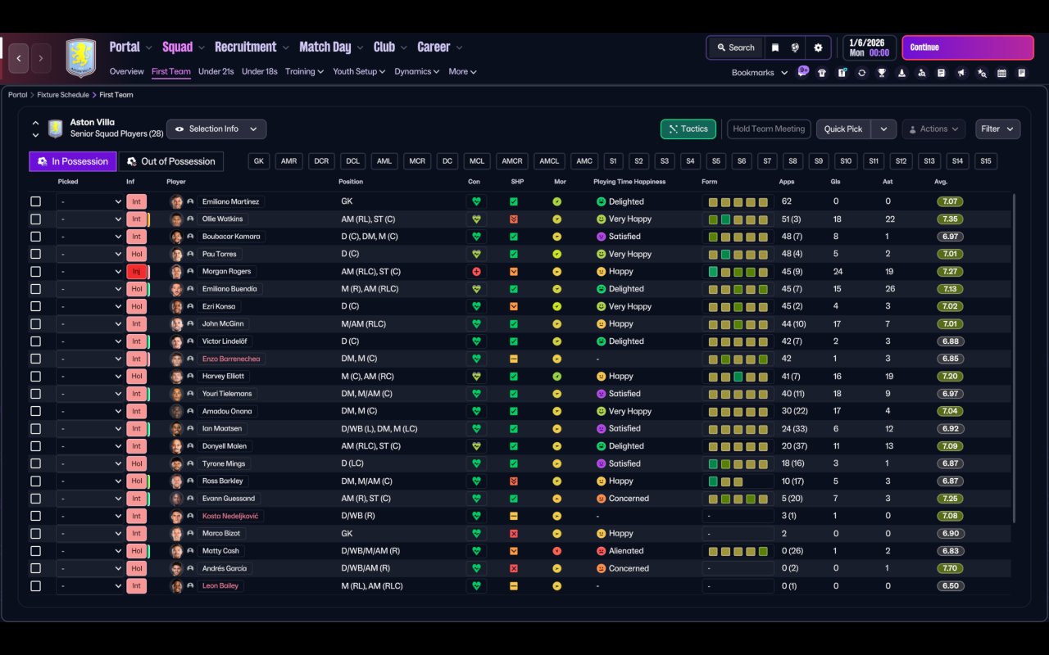Image resolution: width=1049 pixels, height=655 pixels.
Task: Click the Quick Pick button
Action: (x=843, y=129)
